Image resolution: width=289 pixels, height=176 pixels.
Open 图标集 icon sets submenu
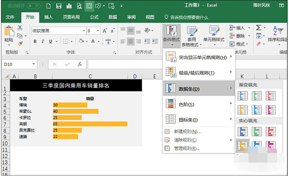199,120
